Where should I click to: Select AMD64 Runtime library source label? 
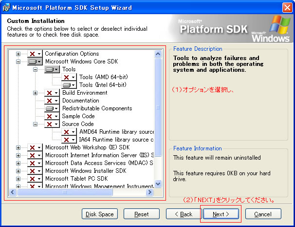pos(117,132)
